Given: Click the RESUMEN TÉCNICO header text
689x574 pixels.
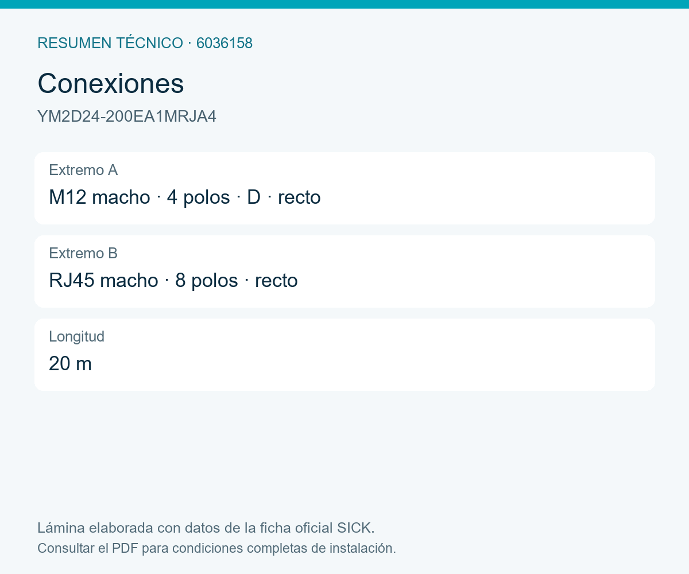Looking at the screenshot, I should tap(110, 43).
